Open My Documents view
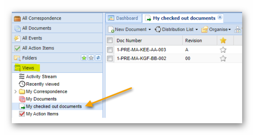Screen dimensions: 254x135 click(x=41, y=99)
